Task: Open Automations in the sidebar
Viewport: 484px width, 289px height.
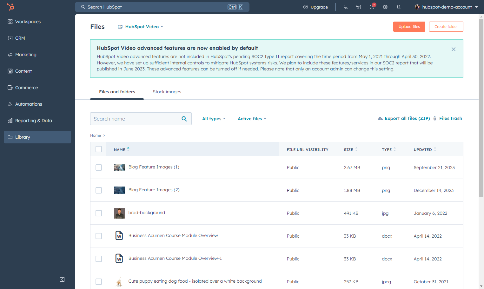Action: [x=37, y=104]
